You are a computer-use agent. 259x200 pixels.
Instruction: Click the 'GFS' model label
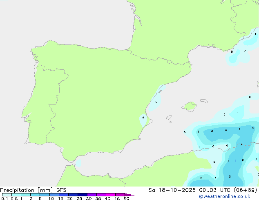(61, 190)
